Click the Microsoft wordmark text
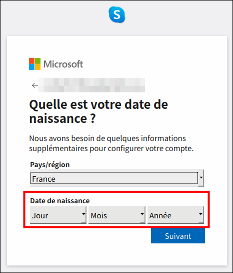The image size is (233, 273). point(63,64)
